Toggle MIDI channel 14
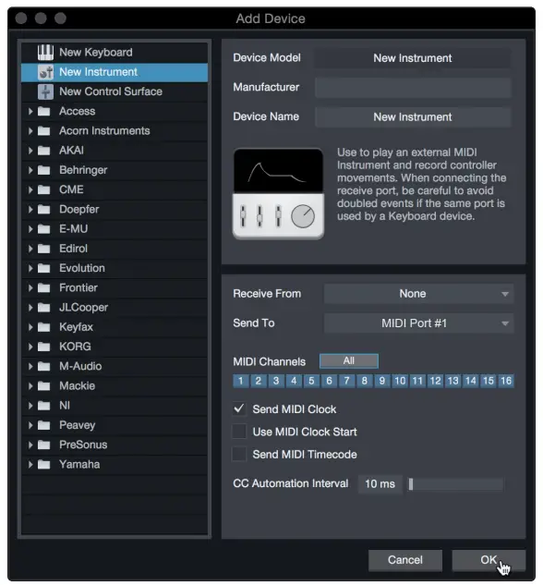This screenshot has width=543, height=585. [470, 381]
